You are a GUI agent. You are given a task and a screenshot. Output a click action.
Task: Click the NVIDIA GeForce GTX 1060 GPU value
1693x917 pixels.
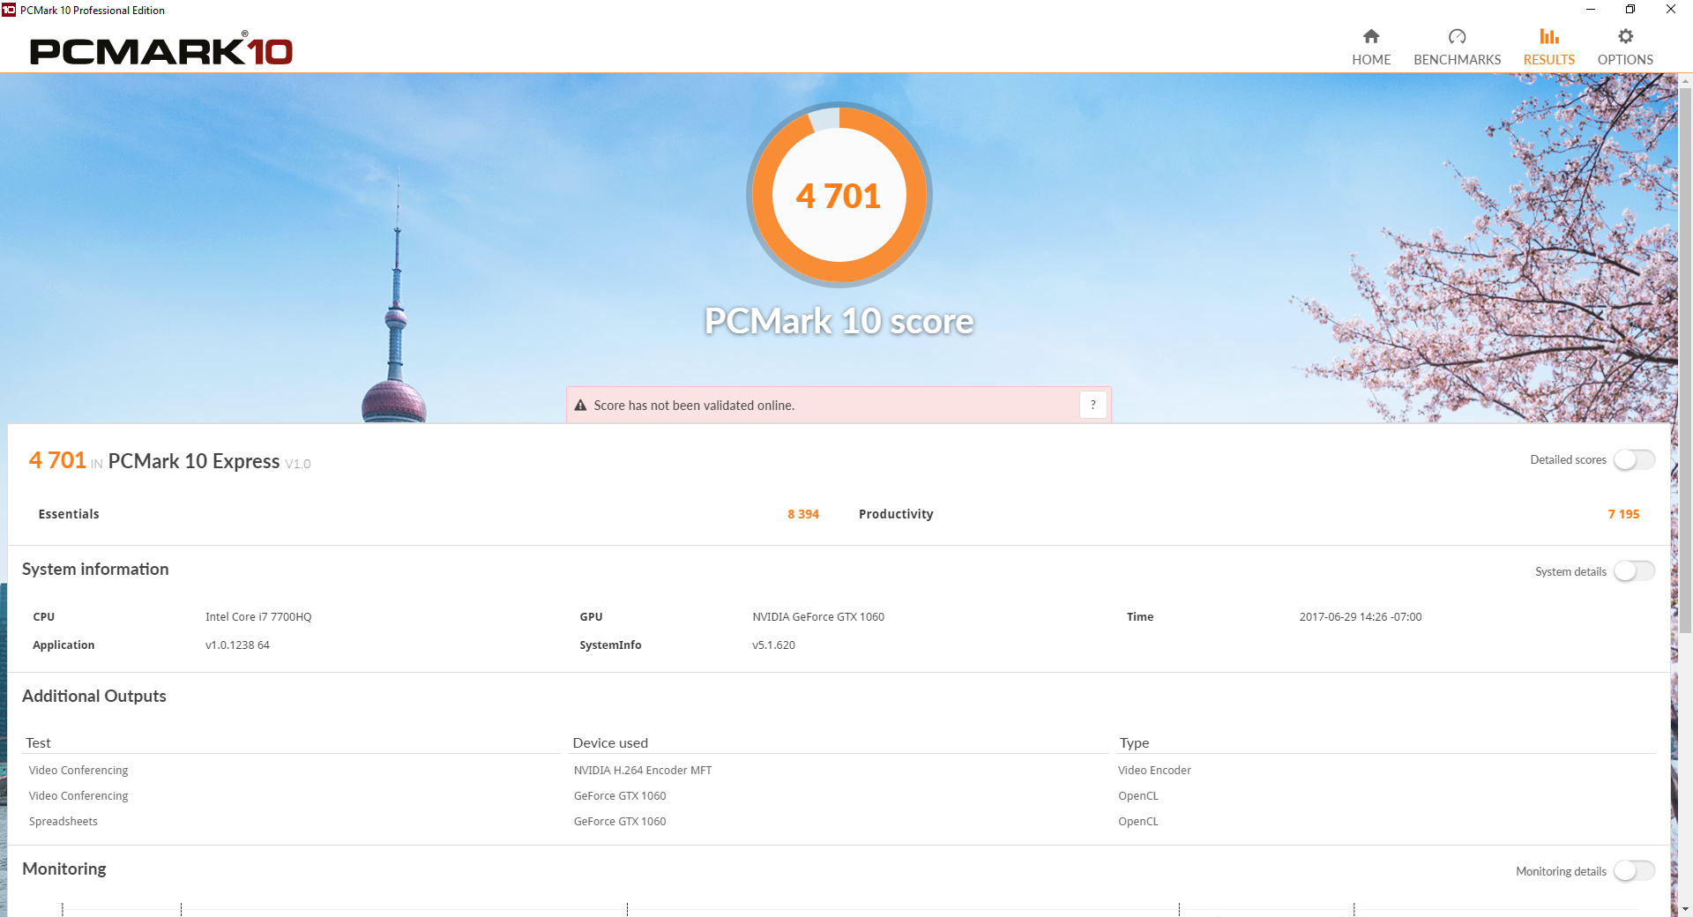[x=818, y=617]
